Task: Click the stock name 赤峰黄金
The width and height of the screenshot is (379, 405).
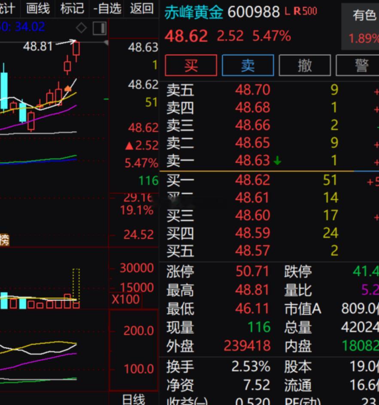Action: click(x=194, y=12)
